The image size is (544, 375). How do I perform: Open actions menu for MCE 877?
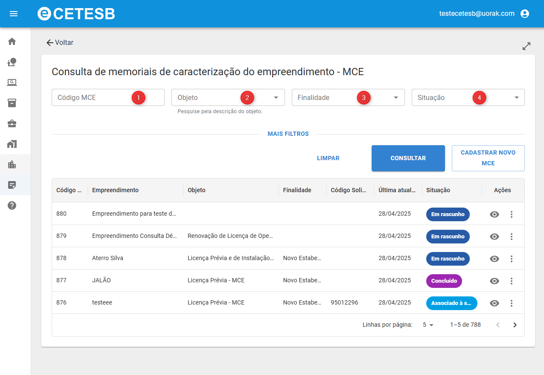(511, 281)
